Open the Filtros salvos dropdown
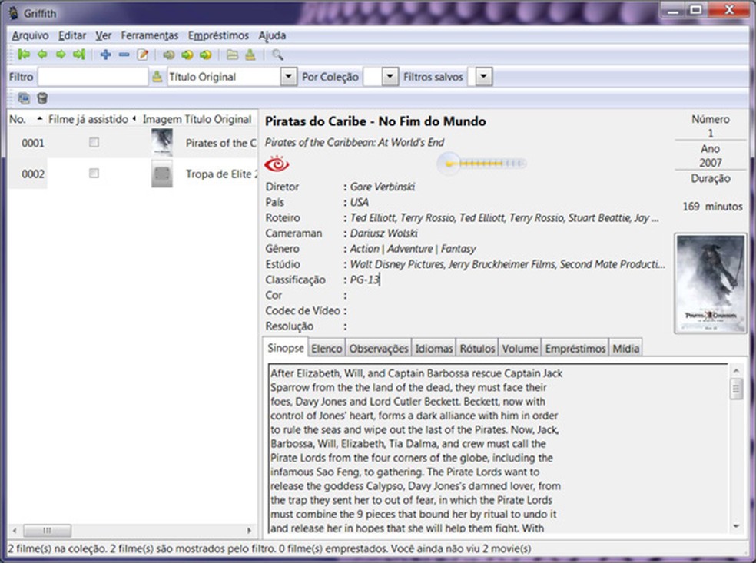Viewport: 756px width, 563px height. tap(484, 77)
